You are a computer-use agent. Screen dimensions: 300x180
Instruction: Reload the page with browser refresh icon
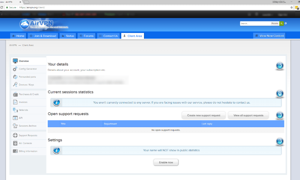[x=1, y=7]
